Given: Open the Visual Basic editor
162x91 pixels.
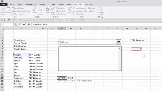Looking at the screenshot, I should (x=3, y=11).
